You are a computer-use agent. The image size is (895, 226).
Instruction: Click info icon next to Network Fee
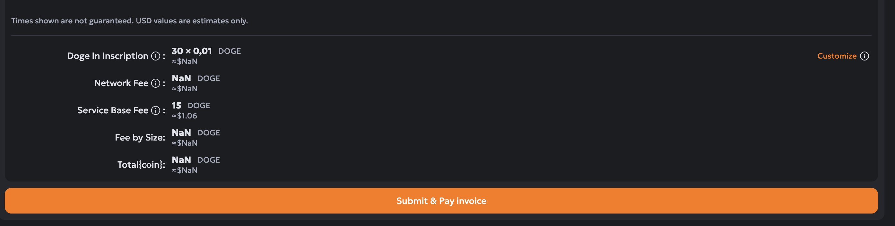(156, 83)
